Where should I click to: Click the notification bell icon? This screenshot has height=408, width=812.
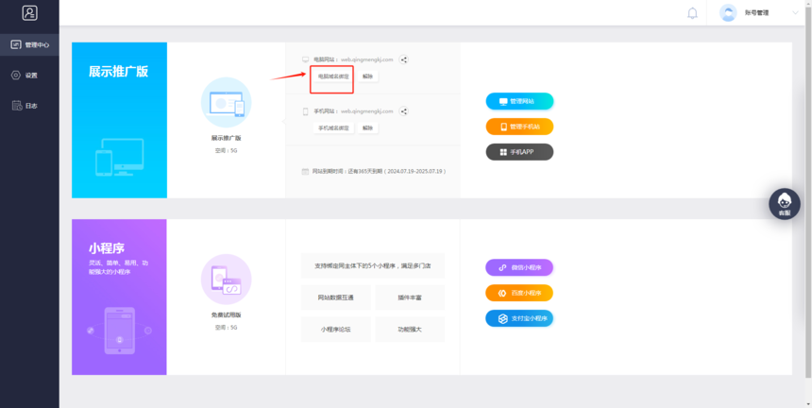click(692, 13)
